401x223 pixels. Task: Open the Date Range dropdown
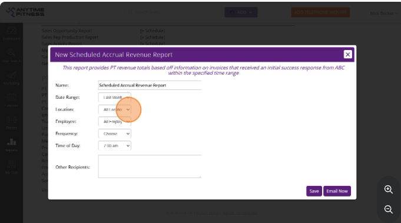pos(115,97)
